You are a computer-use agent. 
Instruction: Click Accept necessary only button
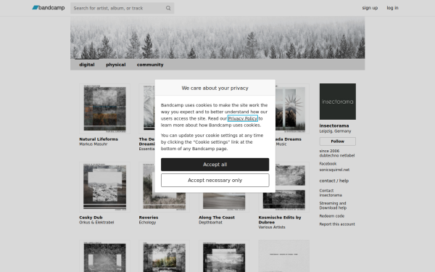215,180
